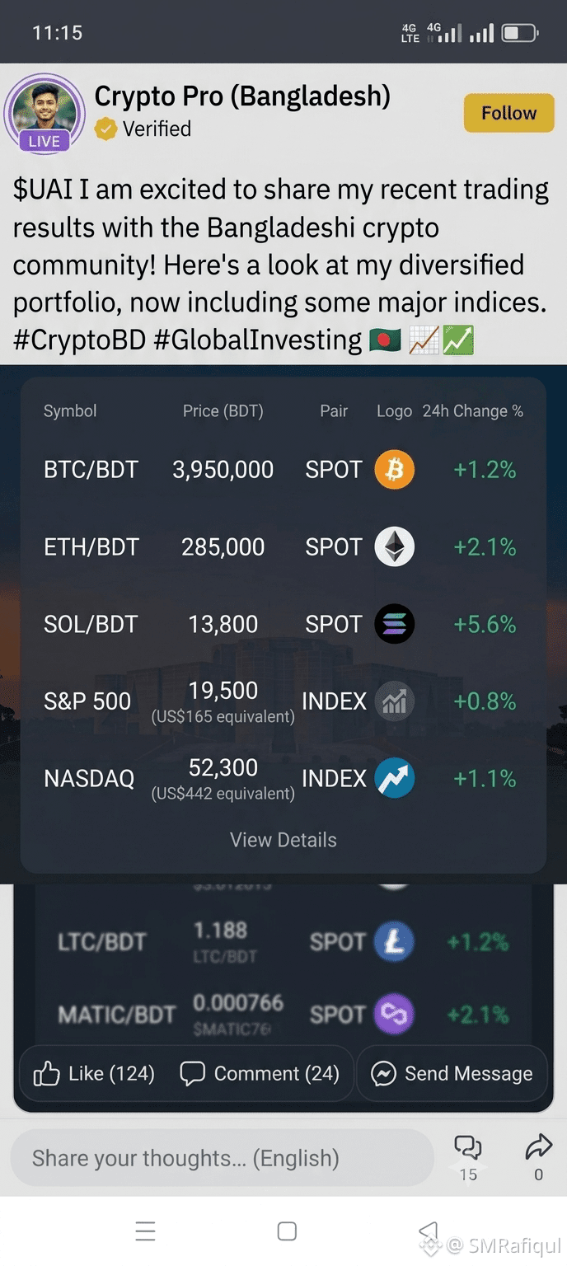Tap the Solana logo icon

click(395, 625)
